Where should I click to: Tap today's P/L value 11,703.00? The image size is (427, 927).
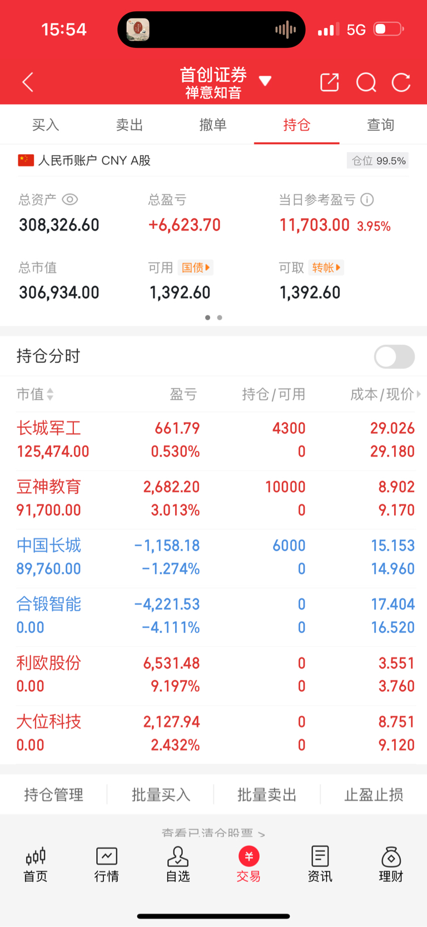pos(315,225)
